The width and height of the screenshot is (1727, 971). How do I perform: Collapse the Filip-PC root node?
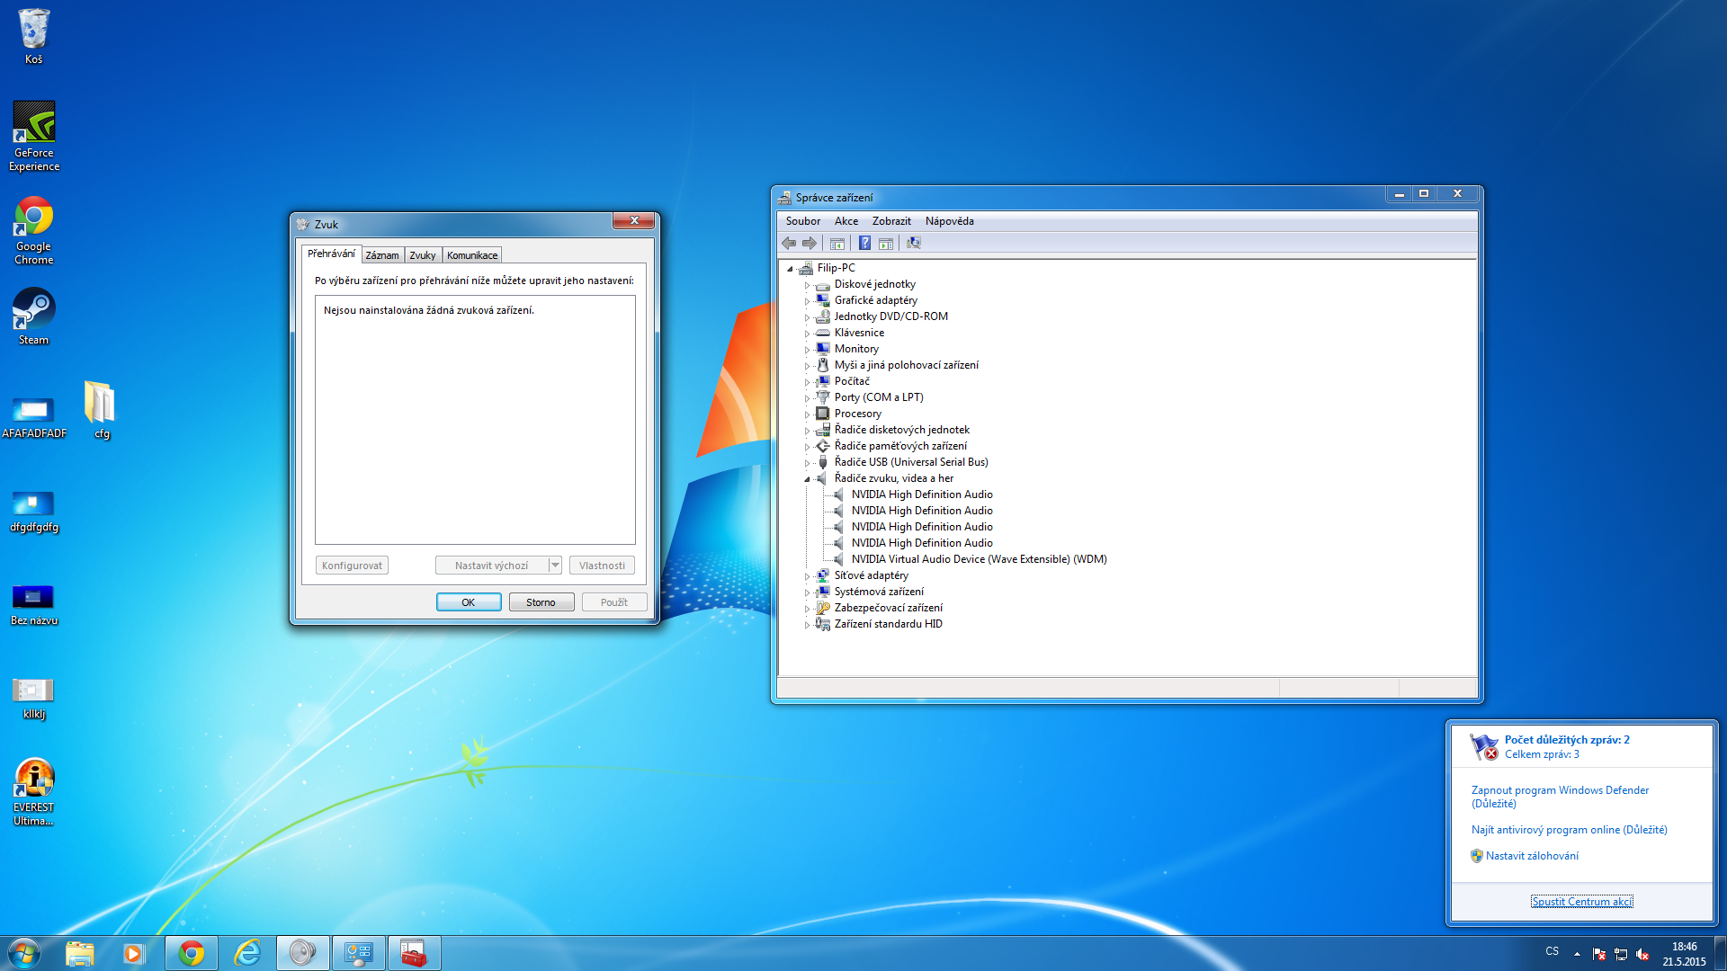(790, 269)
